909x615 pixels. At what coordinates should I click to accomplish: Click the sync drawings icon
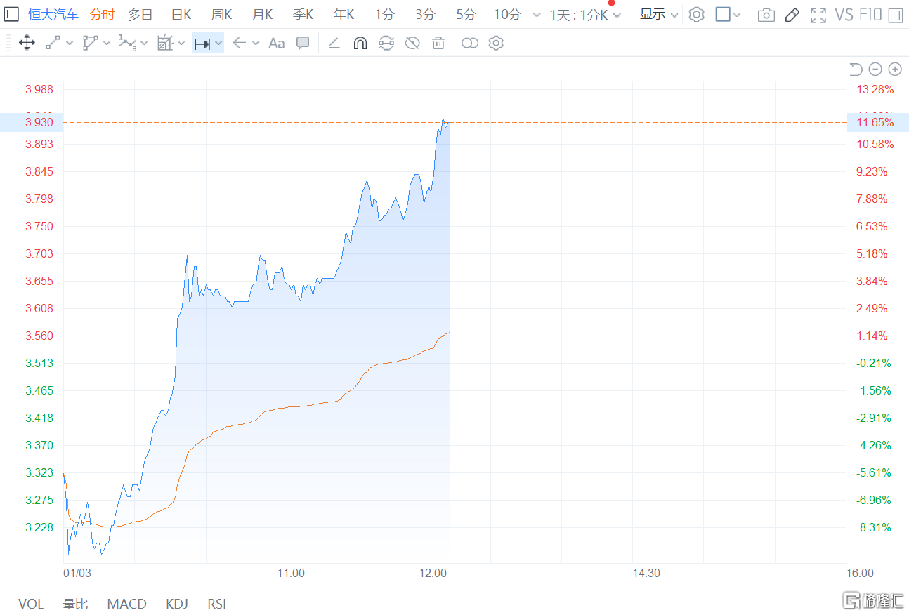[x=386, y=44]
